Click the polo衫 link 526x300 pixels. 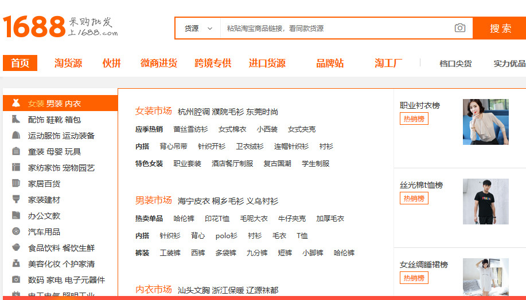tap(226, 236)
